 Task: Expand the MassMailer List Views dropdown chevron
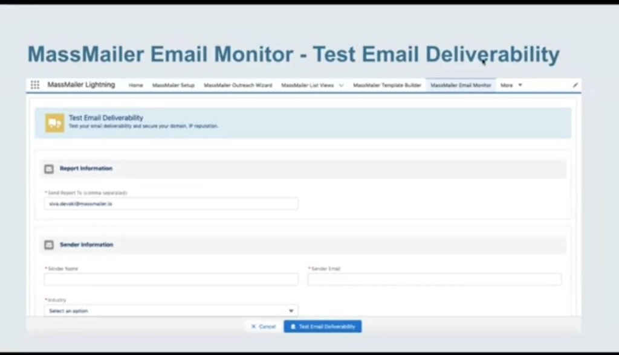pos(342,85)
